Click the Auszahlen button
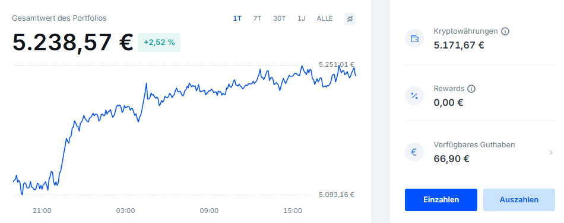 (x=519, y=200)
